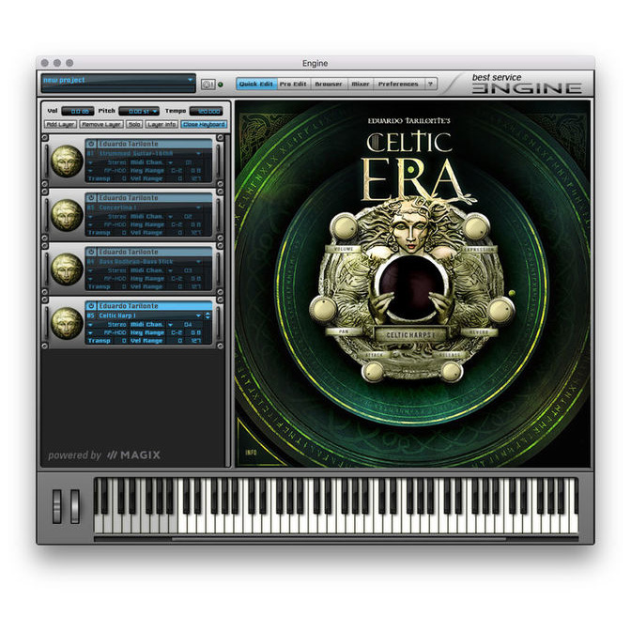Click the modulation wheel beside the keyboard
This screenshot has width=631, height=631.
(75, 506)
